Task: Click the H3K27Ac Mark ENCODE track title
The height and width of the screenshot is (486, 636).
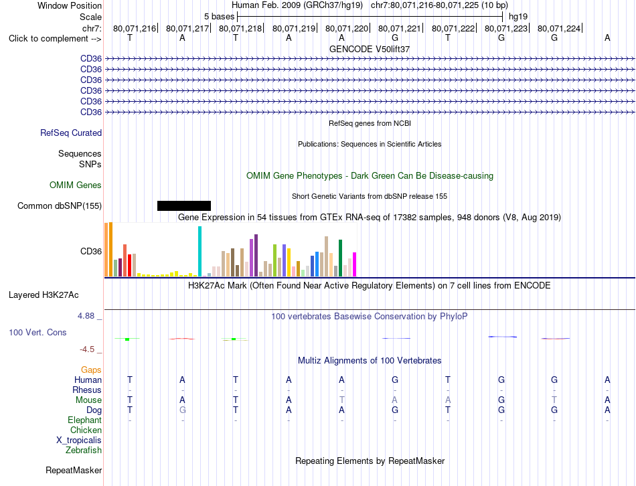Action: [x=370, y=286]
